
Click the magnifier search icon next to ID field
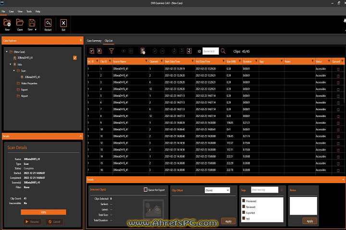pyautogui.click(x=223, y=51)
